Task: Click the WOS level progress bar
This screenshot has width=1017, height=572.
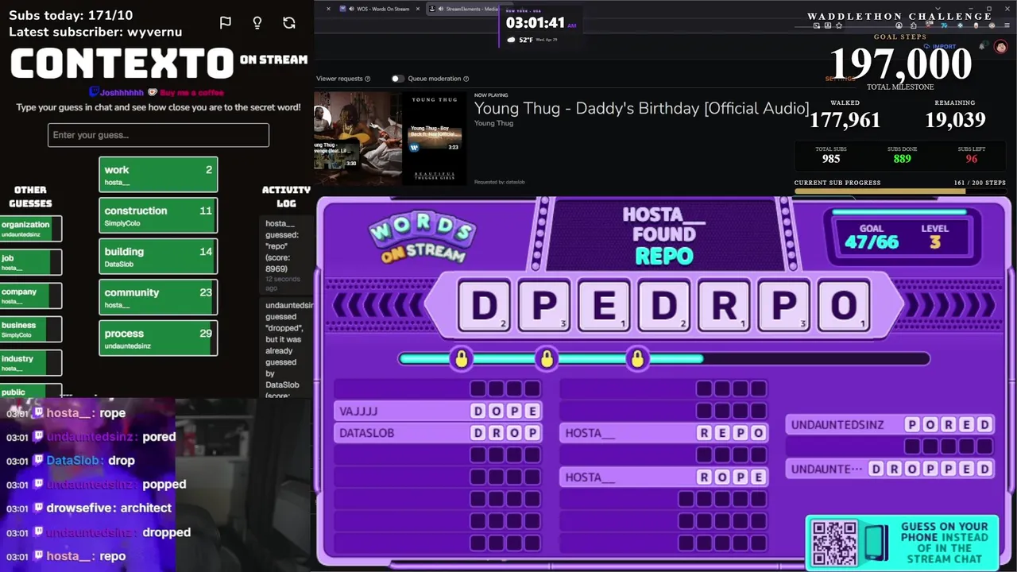Action: tap(663, 359)
